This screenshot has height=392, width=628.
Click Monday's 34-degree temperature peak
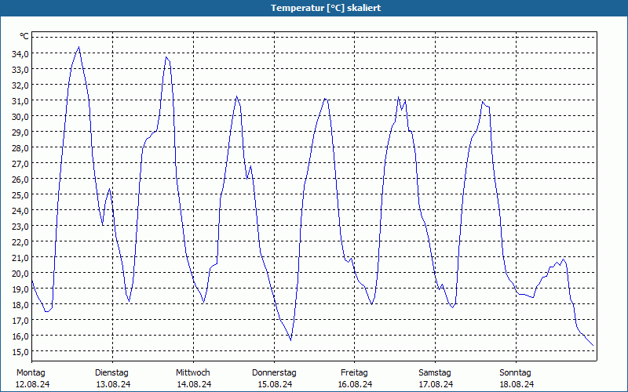tap(79, 47)
